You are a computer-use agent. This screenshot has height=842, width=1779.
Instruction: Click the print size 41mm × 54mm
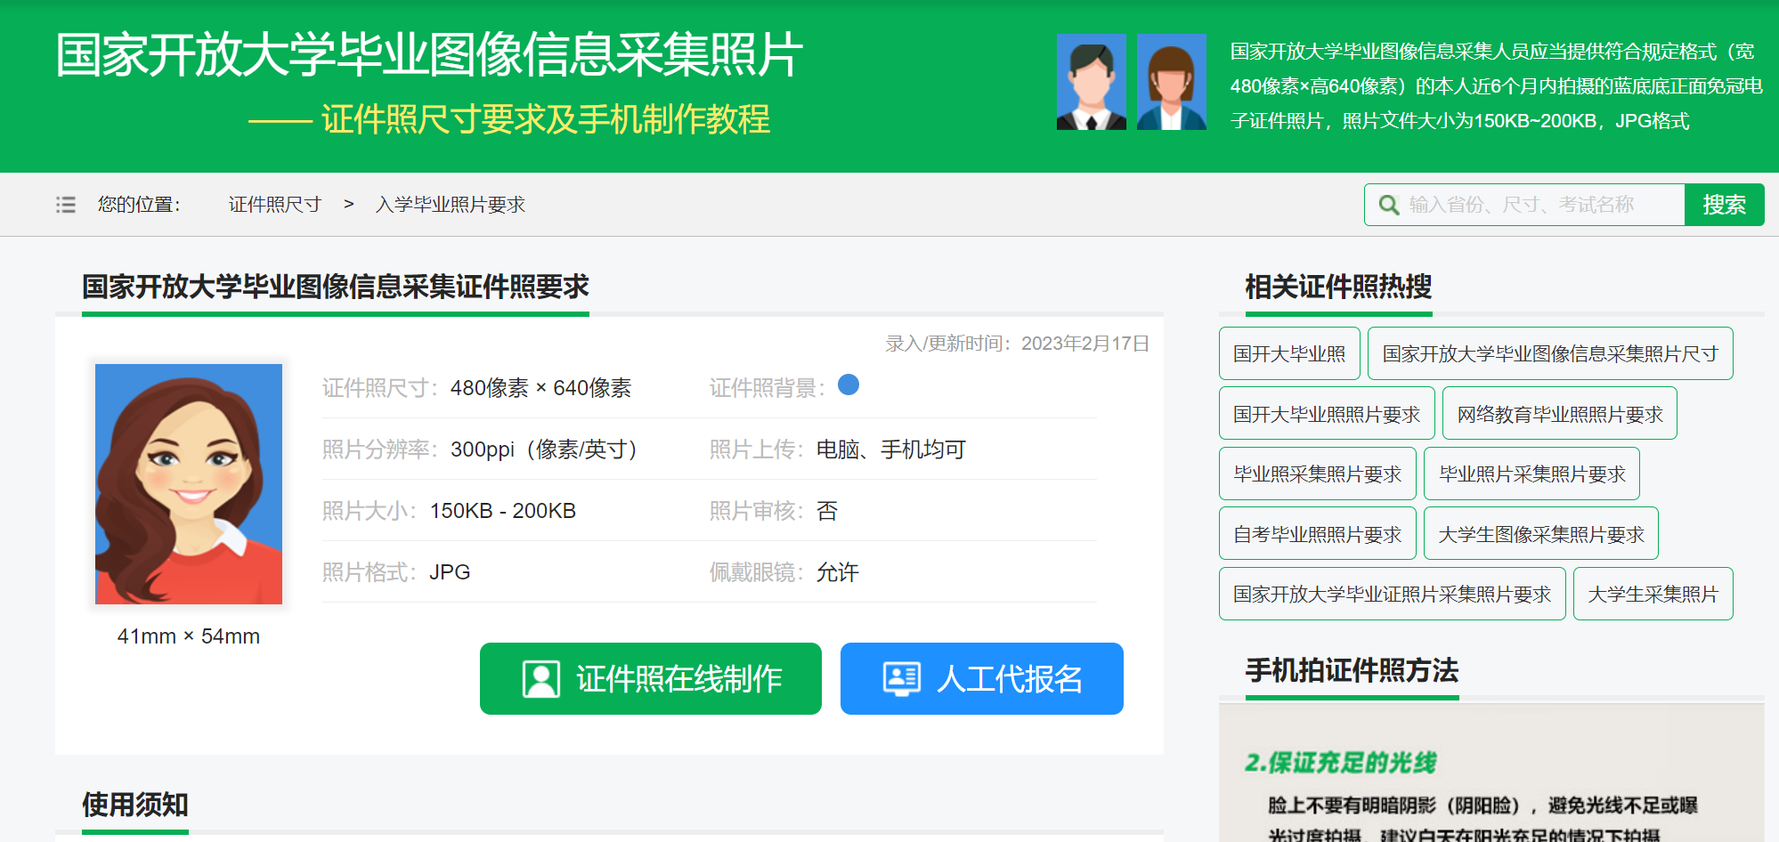click(x=189, y=636)
